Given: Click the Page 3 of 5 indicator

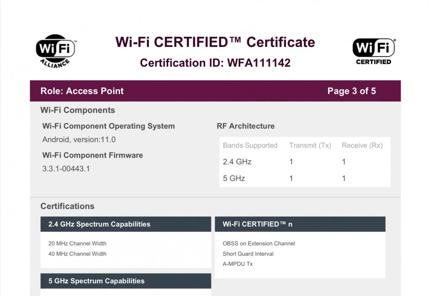Looking at the screenshot, I should tap(352, 91).
